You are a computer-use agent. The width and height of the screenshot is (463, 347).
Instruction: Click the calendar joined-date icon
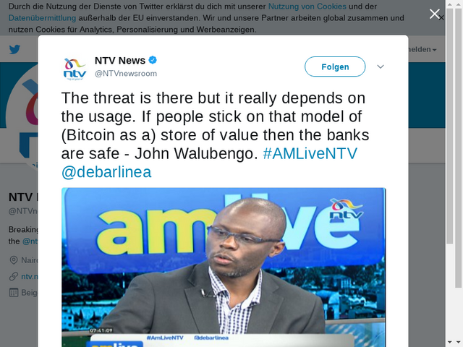pos(14,293)
